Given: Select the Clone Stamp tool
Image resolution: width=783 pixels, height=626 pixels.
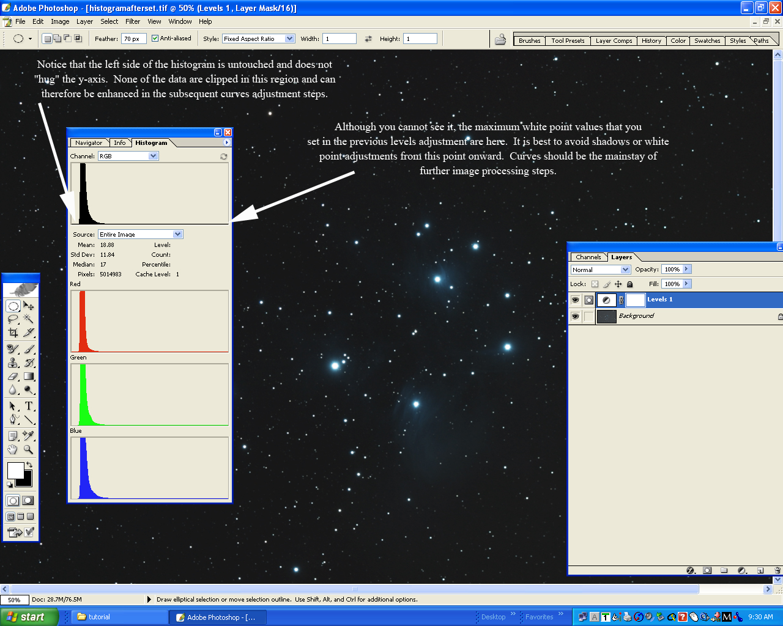Looking at the screenshot, I should click(x=13, y=363).
